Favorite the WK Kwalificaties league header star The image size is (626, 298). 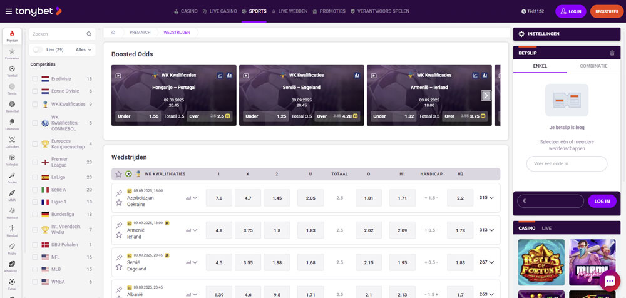click(118, 174)
